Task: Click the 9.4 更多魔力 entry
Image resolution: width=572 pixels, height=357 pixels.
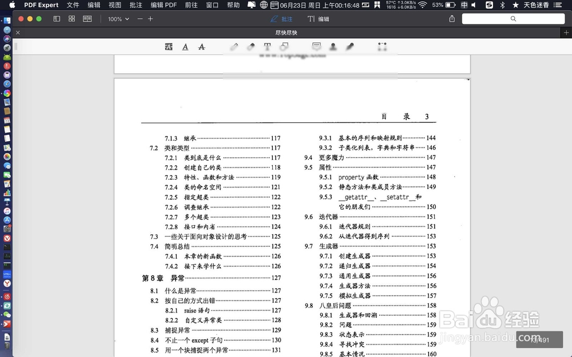Action: tap(370, 158)
